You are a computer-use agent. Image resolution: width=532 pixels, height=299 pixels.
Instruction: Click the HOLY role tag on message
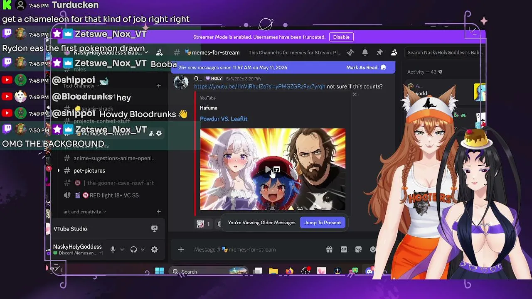214,78
